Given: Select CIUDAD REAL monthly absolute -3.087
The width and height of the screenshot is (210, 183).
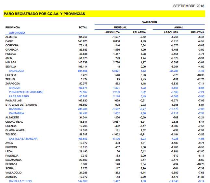Looking at the screenshot, I should (x=116, y=122).
